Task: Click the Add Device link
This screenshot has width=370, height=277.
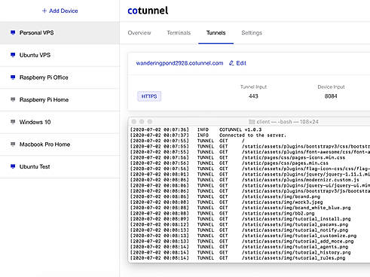Action: pos(60,11)
